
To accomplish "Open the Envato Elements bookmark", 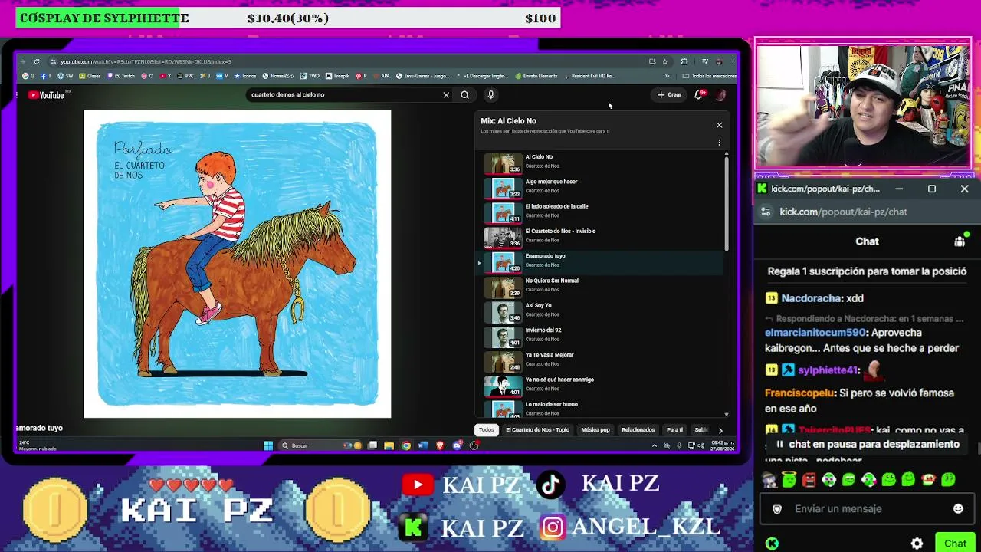I will click(536, 76).
